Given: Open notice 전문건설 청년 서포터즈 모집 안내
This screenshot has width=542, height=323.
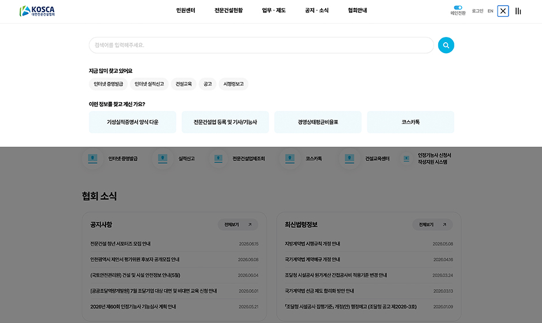Looking at the screenshot, I should (x=121, y=244).
